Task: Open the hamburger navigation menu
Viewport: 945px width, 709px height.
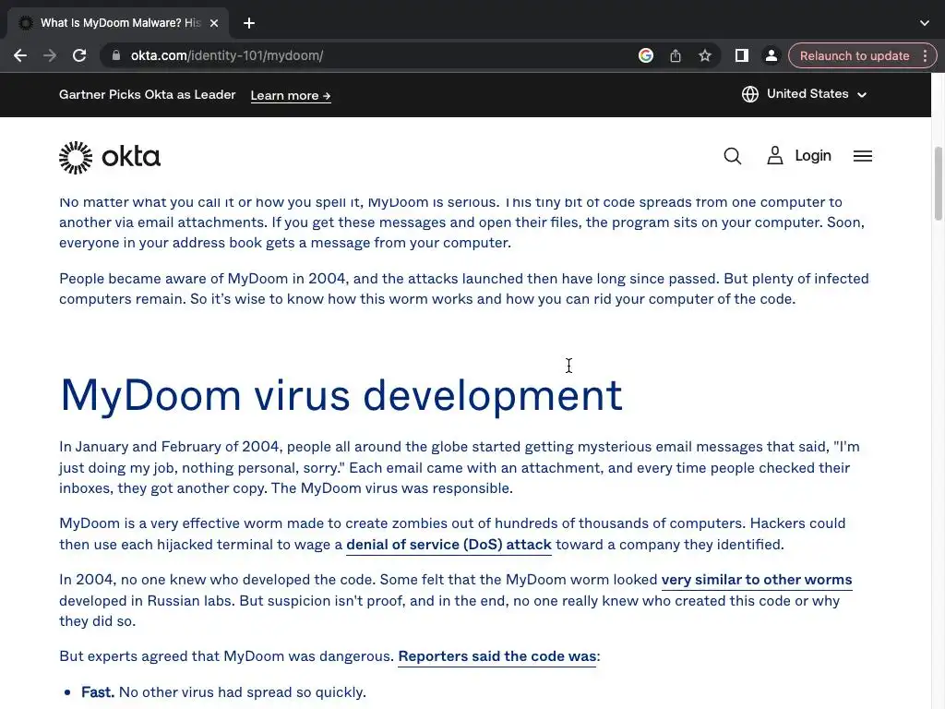Action: pyautogui.click(x=863, y=156)
